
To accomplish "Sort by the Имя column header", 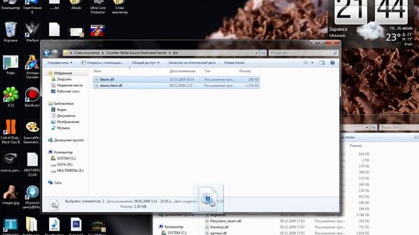I will tap(98, 71).
